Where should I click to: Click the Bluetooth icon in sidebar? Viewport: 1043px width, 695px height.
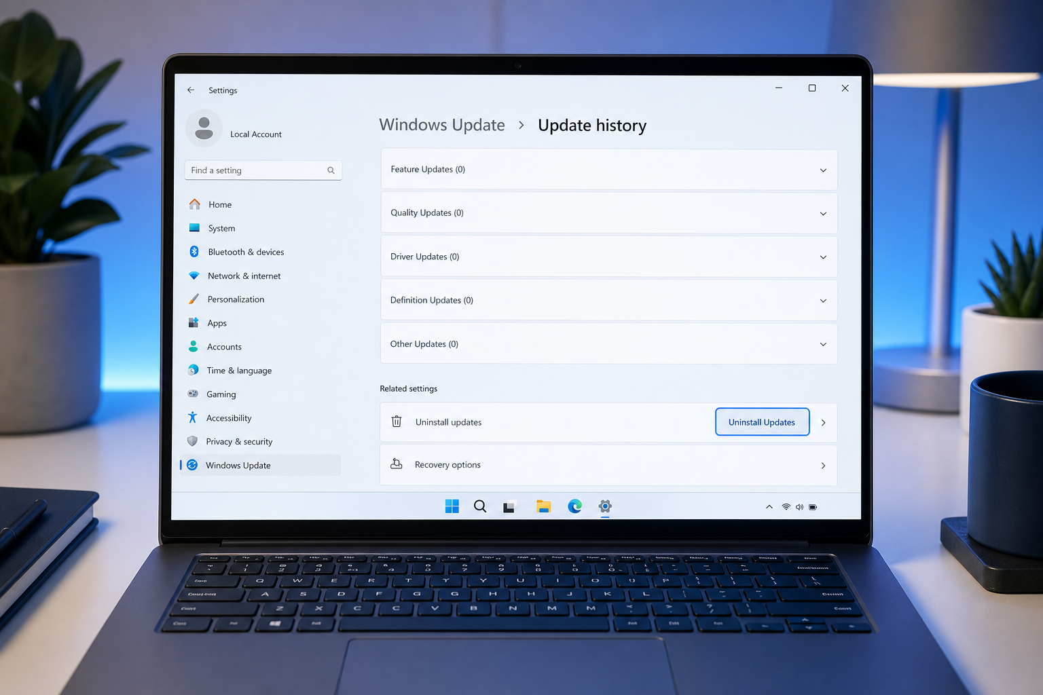194,252
